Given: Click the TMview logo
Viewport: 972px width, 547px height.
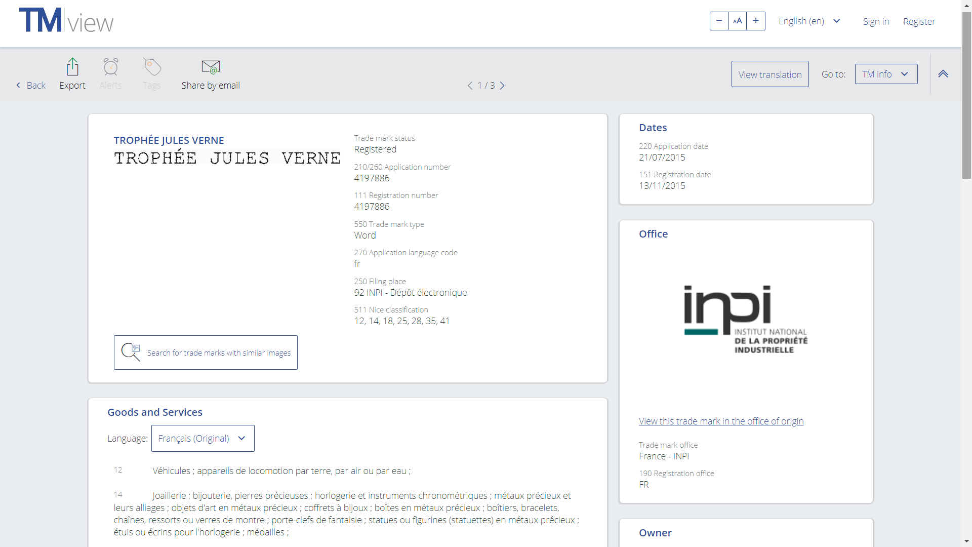Looking at the screenshot, I should [66, 21].
